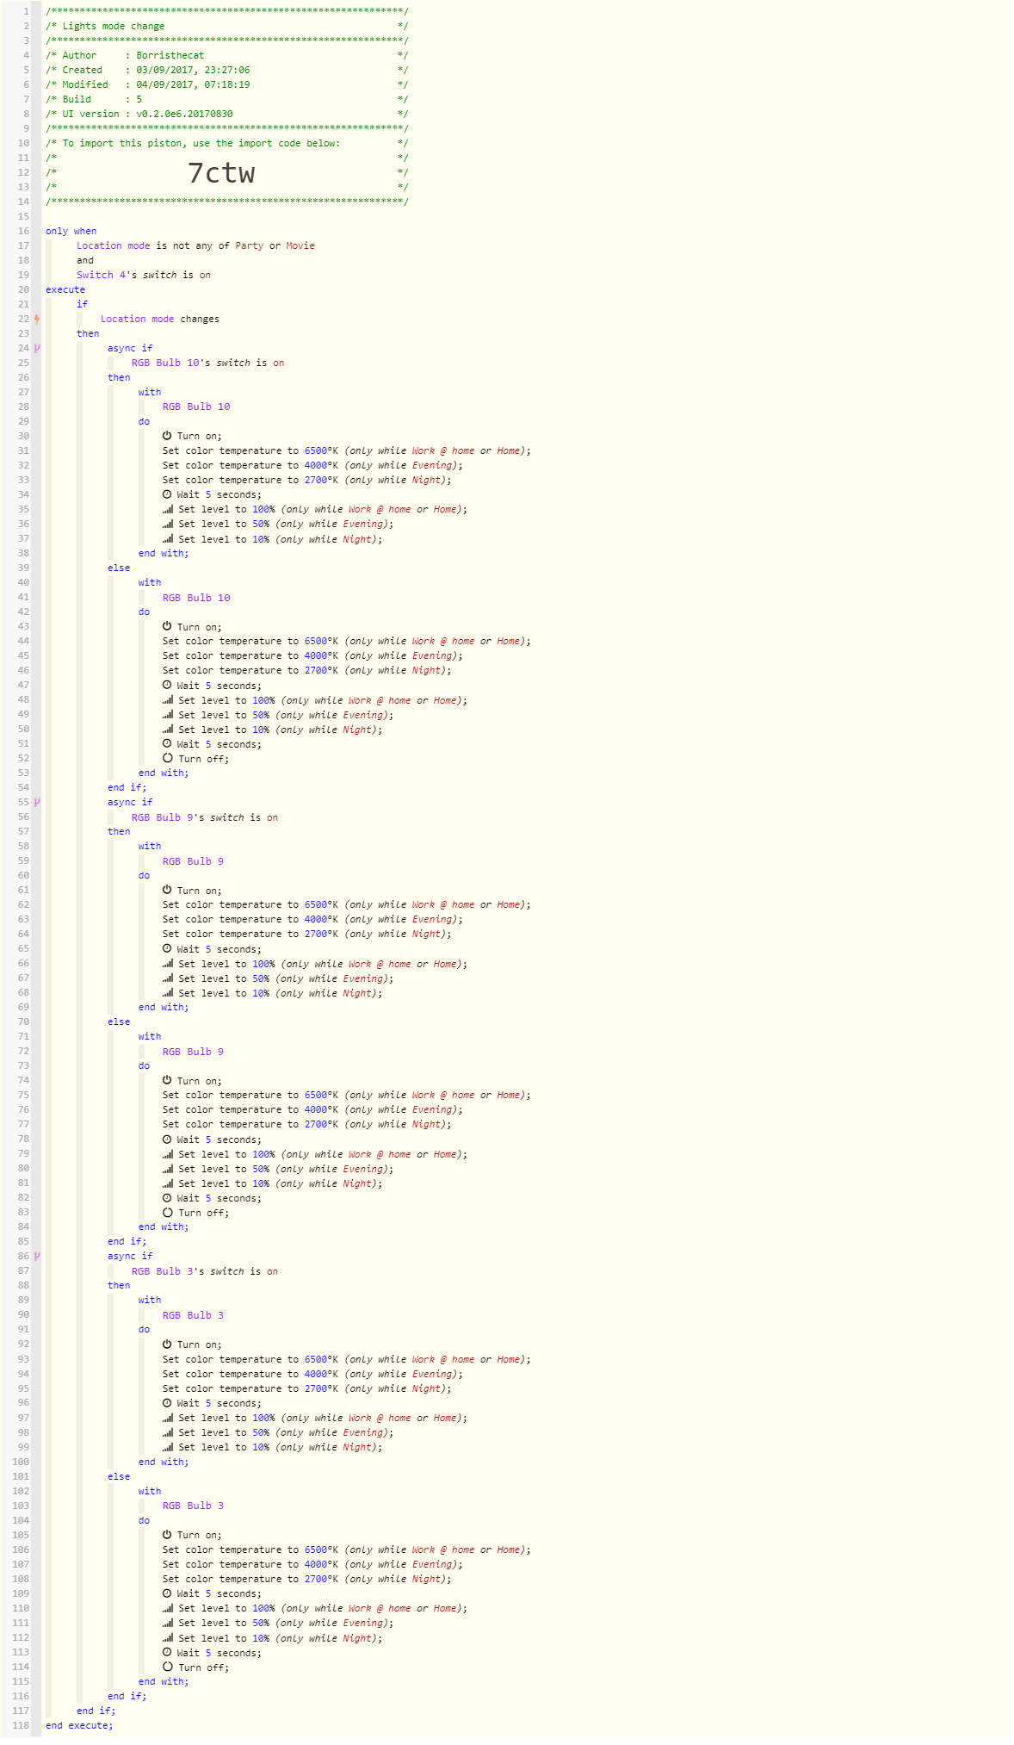Click the RGB Bulb 3 device on line 90

click(x=193, y=1314)
